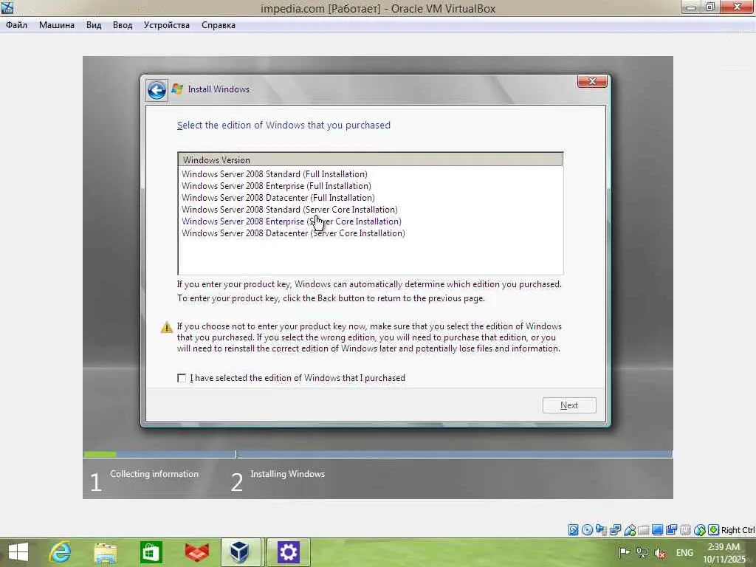Open the red fox app on taskbar
This screenshot has width=756, height=567.
[196, 552]
